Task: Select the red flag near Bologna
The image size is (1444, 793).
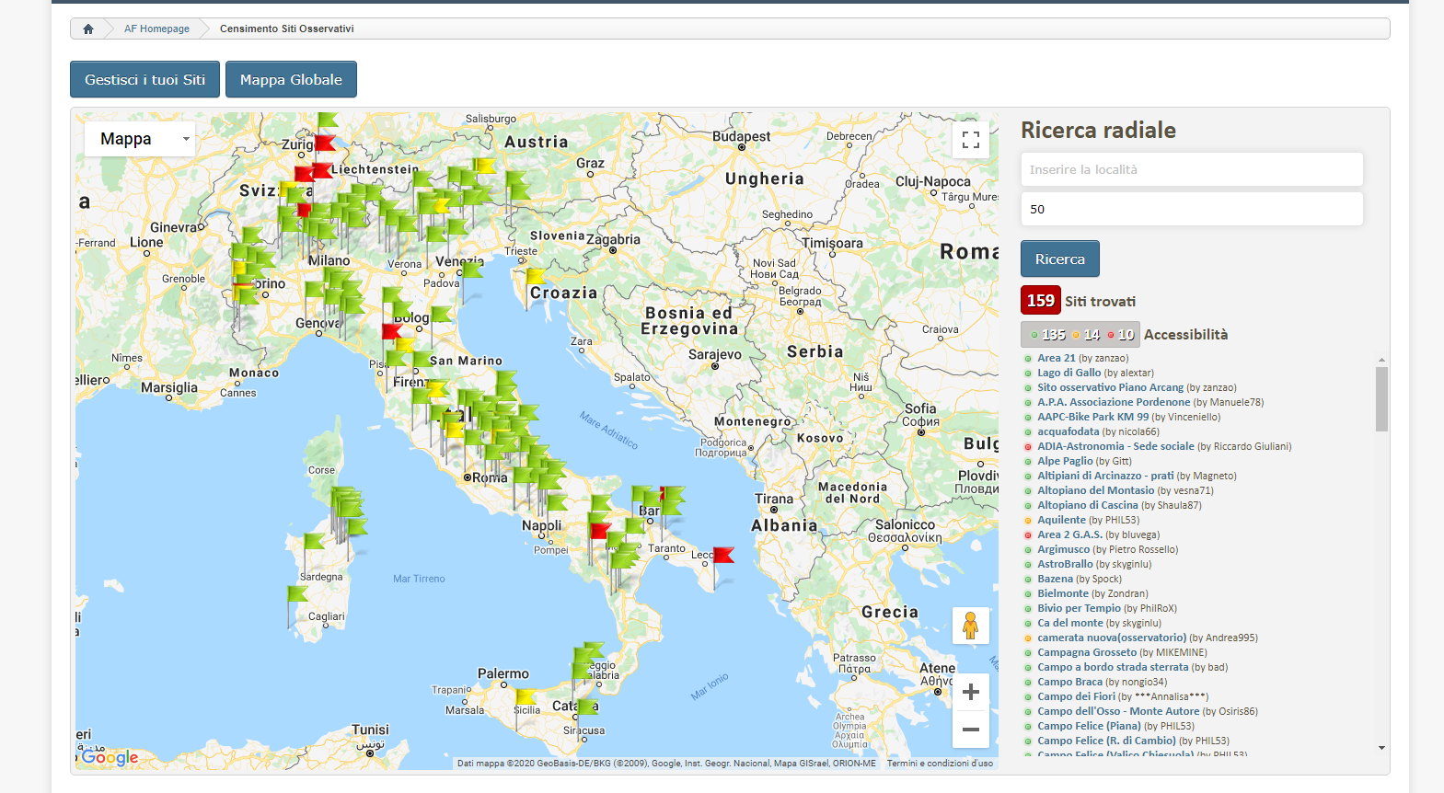Action: 391,330
